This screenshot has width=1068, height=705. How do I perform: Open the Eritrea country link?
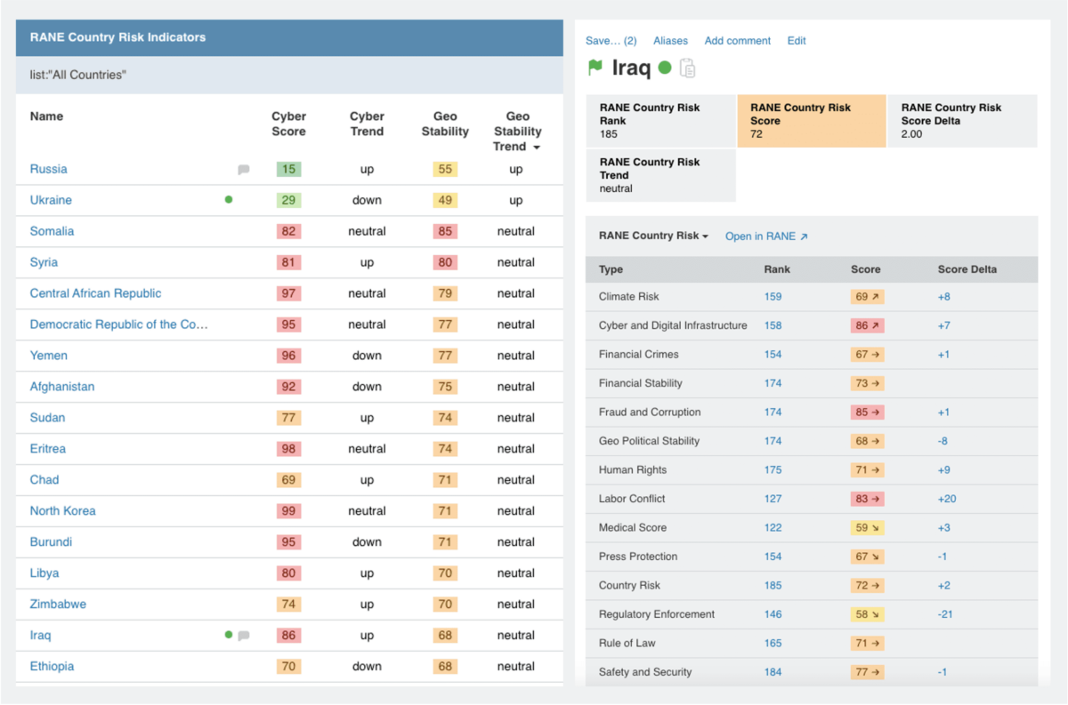(x=48, y=449)
